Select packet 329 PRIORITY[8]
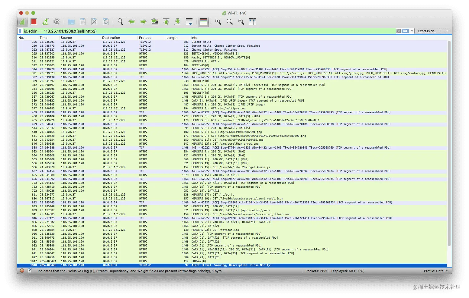 [232, 81]
